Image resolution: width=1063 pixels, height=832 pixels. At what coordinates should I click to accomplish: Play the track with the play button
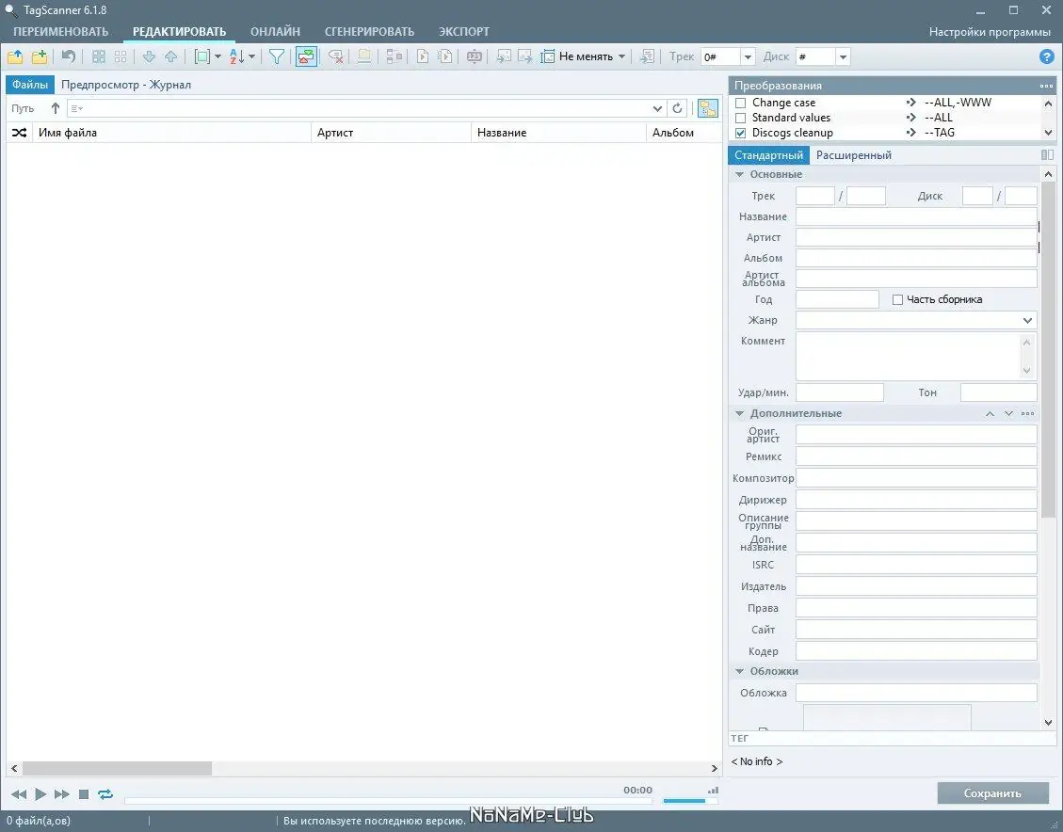(x=40, y=794)
